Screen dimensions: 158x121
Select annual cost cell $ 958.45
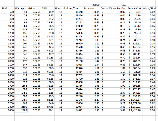coord(135,96)
